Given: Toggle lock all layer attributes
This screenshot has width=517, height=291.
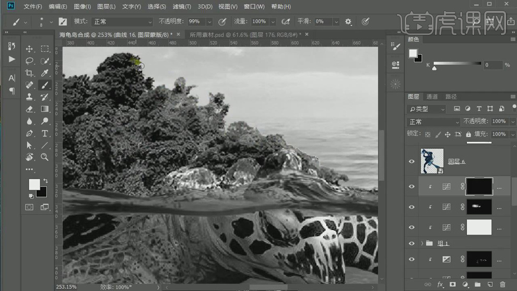Looking at the screenshot, I should coord(468,134).
